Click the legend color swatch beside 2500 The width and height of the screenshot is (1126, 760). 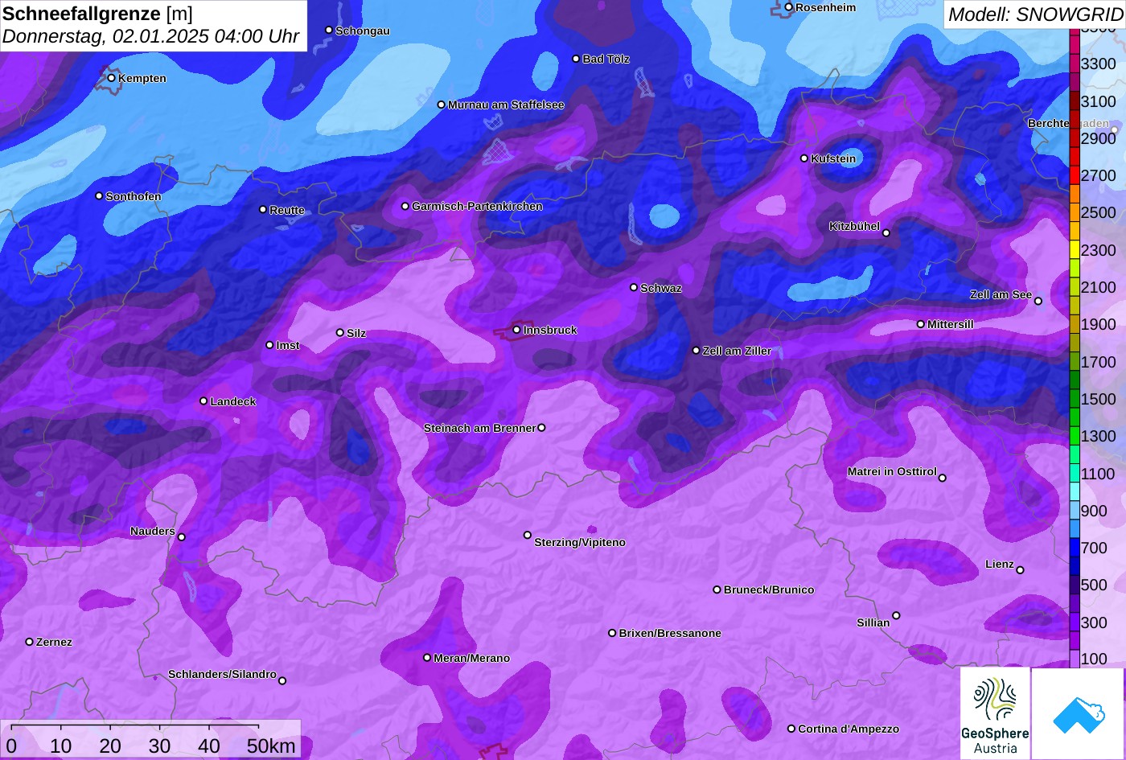click(1075, 212)
